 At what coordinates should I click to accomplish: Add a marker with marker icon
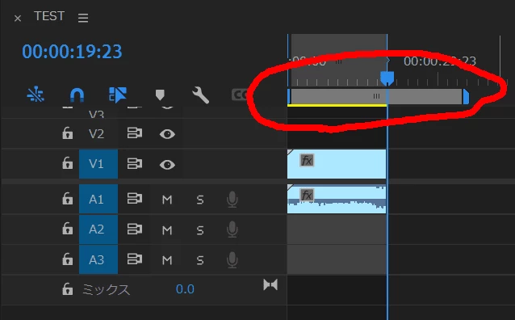pos(160,95)
